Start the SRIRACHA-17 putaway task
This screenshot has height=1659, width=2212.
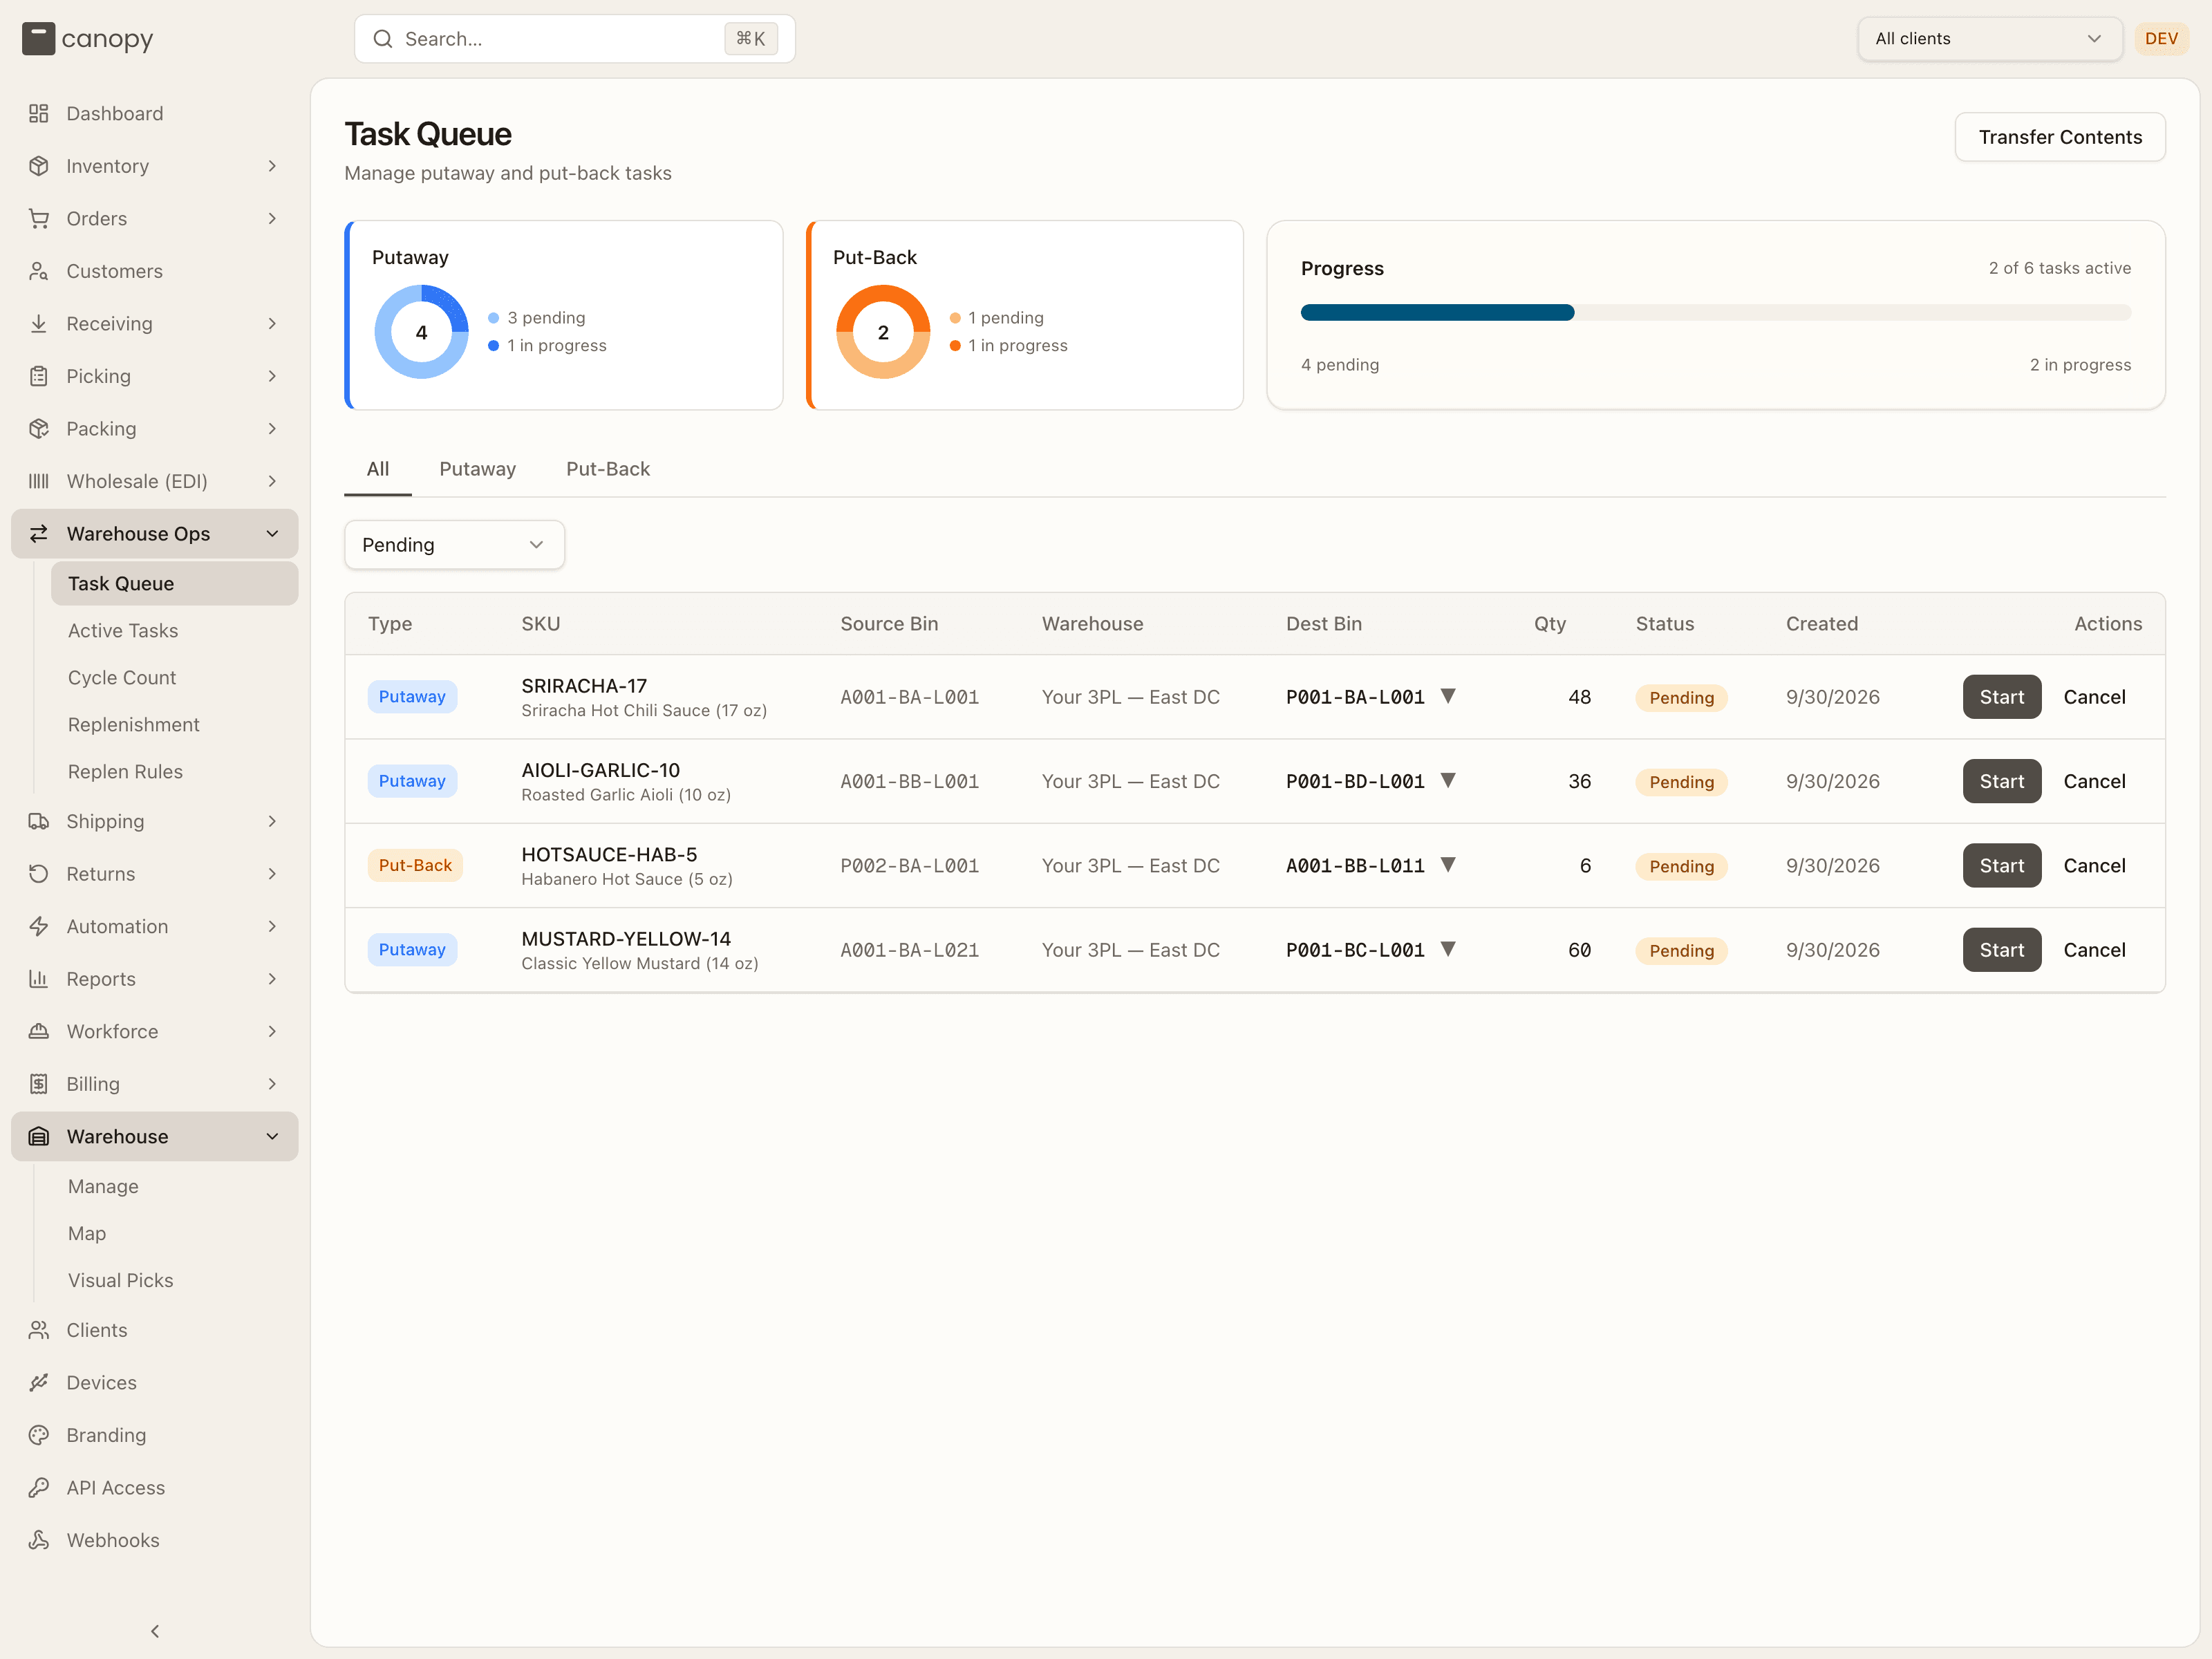(x=2001, y=697)
